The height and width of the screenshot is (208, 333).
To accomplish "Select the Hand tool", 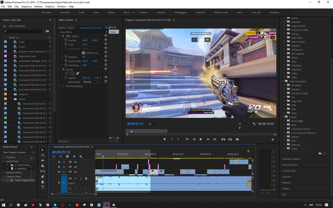I will click(42, 182).
